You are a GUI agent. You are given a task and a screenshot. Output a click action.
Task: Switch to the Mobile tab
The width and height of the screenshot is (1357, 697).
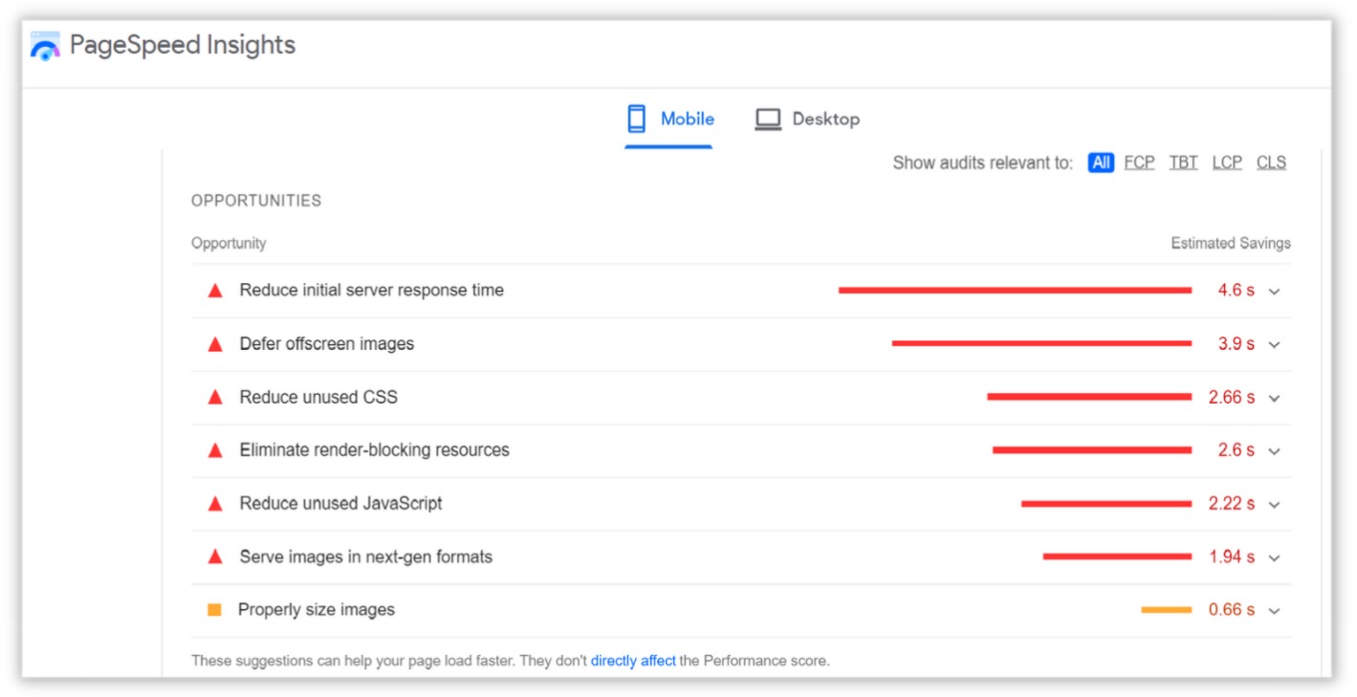(669, 120)
